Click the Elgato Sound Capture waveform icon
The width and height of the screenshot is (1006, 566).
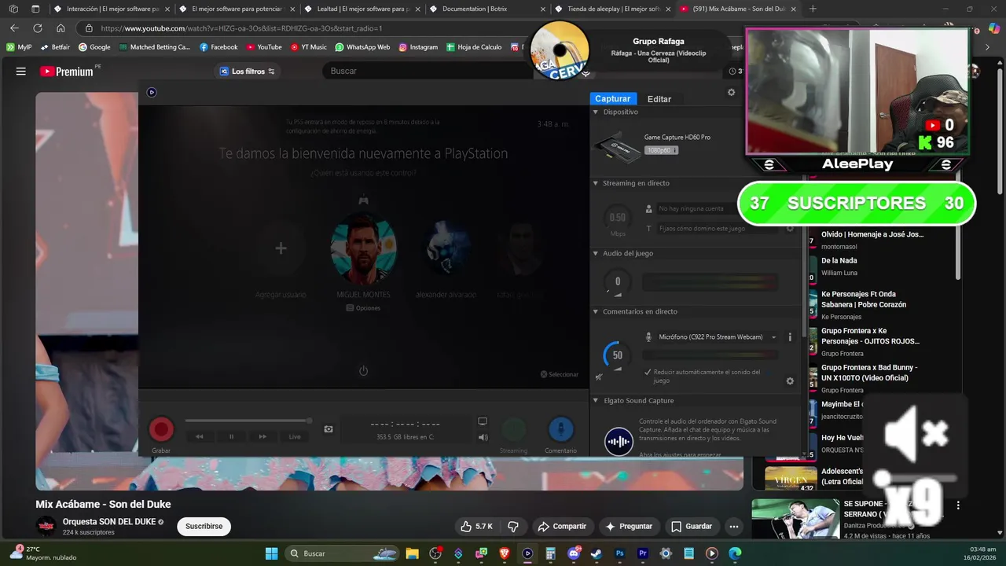(619, 441)
